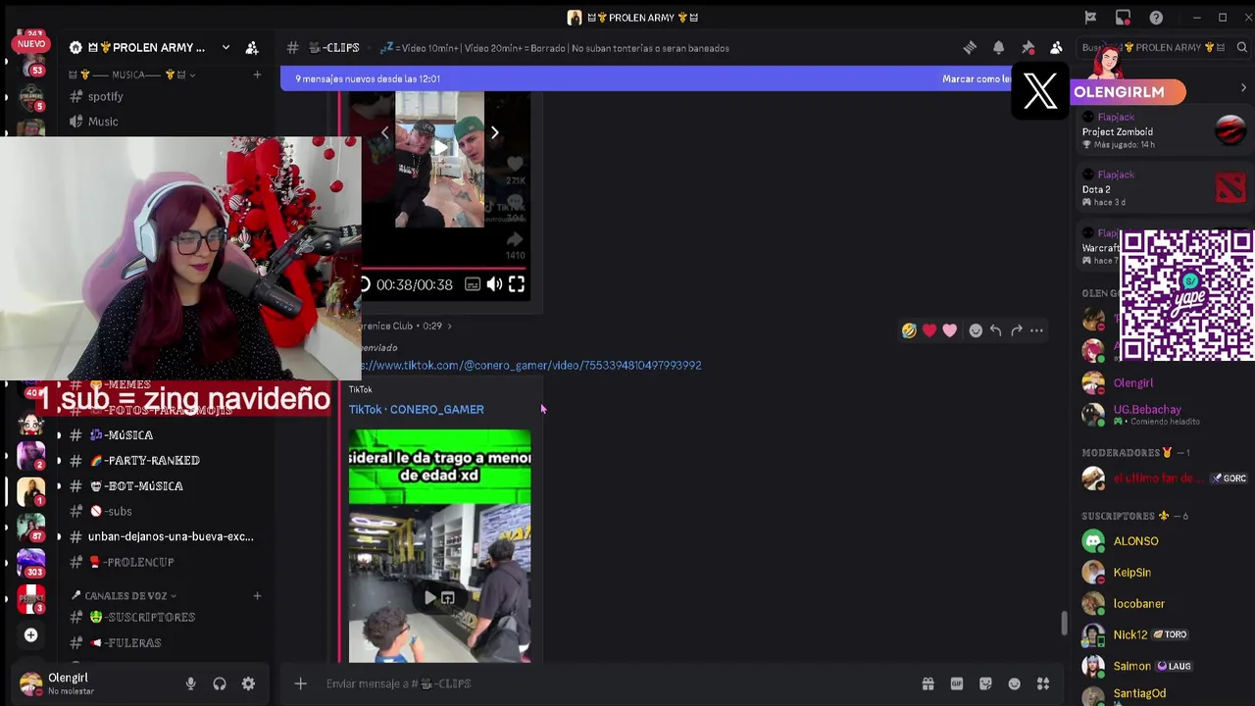React with the laughing emoji
Screen dimensions: 1255x706
(x=909, y=330)
